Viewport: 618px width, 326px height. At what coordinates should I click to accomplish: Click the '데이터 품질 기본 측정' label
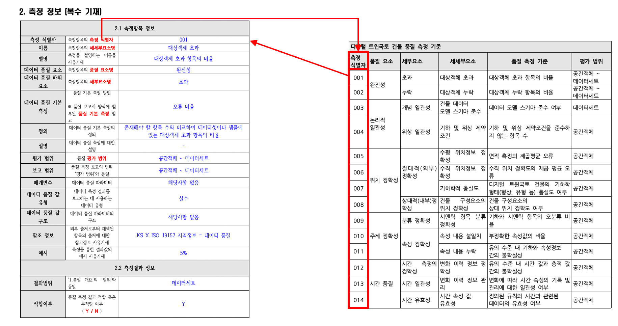click(43, 107)
